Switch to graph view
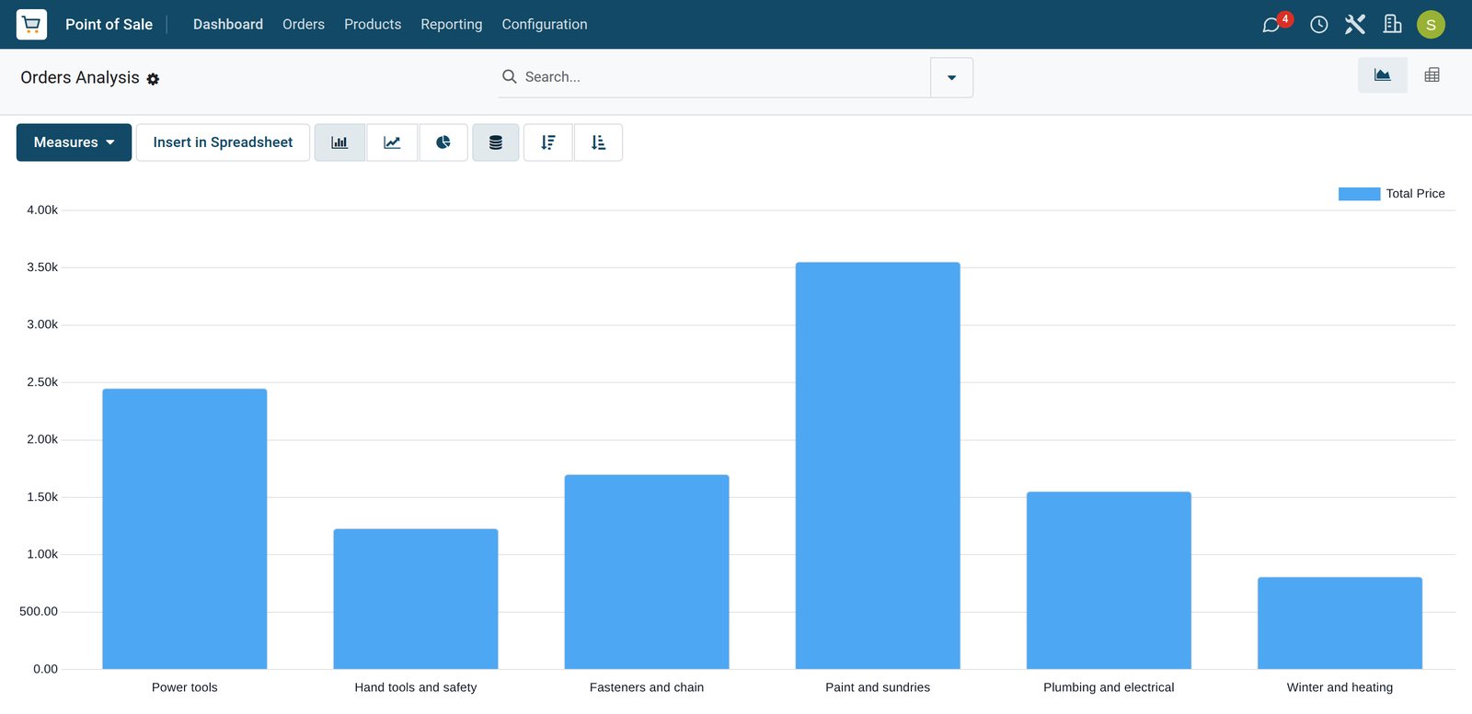Image resolution: width=1472 pixels, height=714 pixels. [1383, 75]
